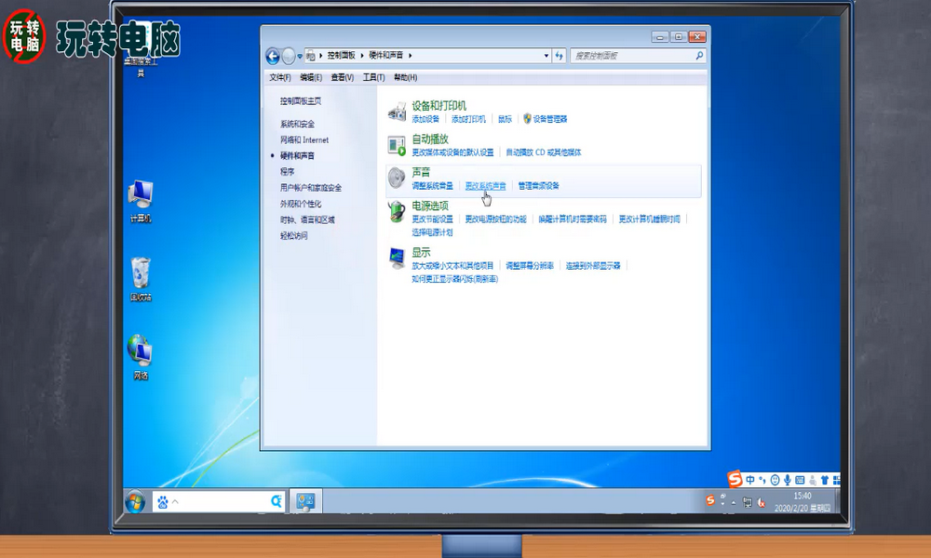Open the 查看(V) menu
This screenshot has height=558, width=931.
341,78
